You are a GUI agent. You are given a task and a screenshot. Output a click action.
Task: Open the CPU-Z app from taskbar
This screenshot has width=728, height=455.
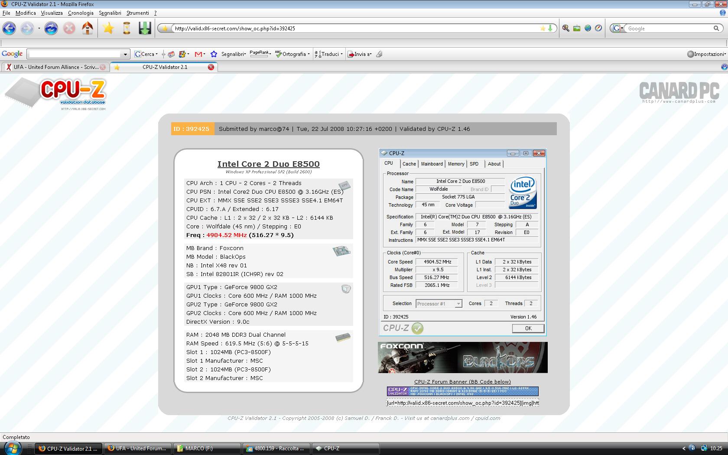345,448
